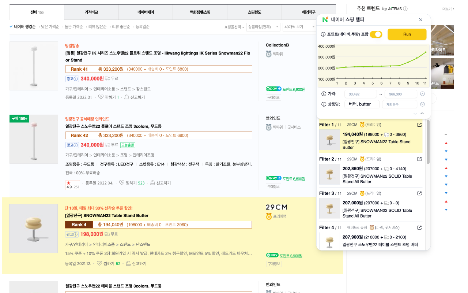Screen dimensions: 468x293
Task: Switch to 전체 155 tab
Action: [37, 12]
